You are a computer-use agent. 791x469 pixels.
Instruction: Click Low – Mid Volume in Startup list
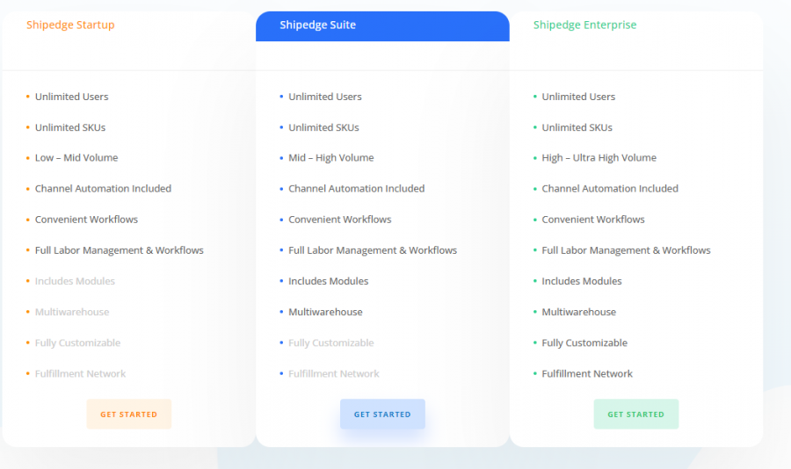76,158
